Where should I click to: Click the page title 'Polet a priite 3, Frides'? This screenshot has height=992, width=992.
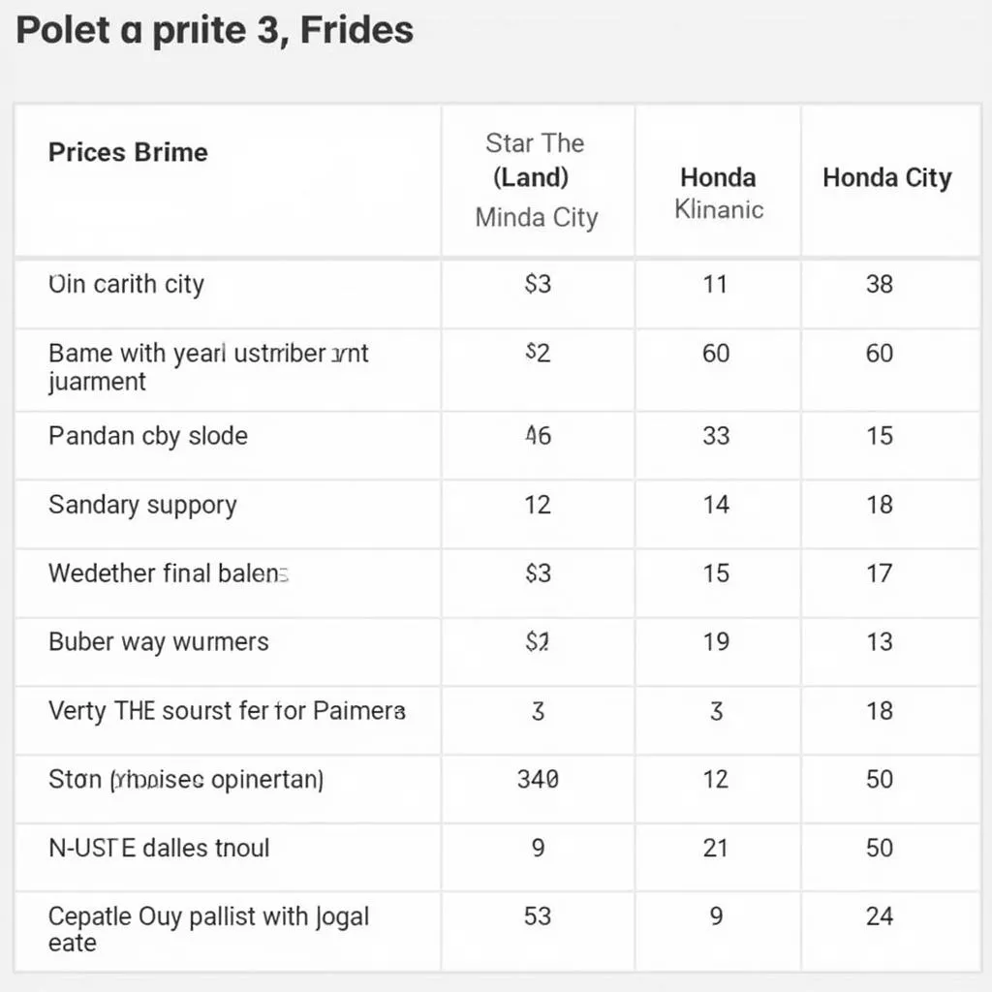click(x=215, y=31)
